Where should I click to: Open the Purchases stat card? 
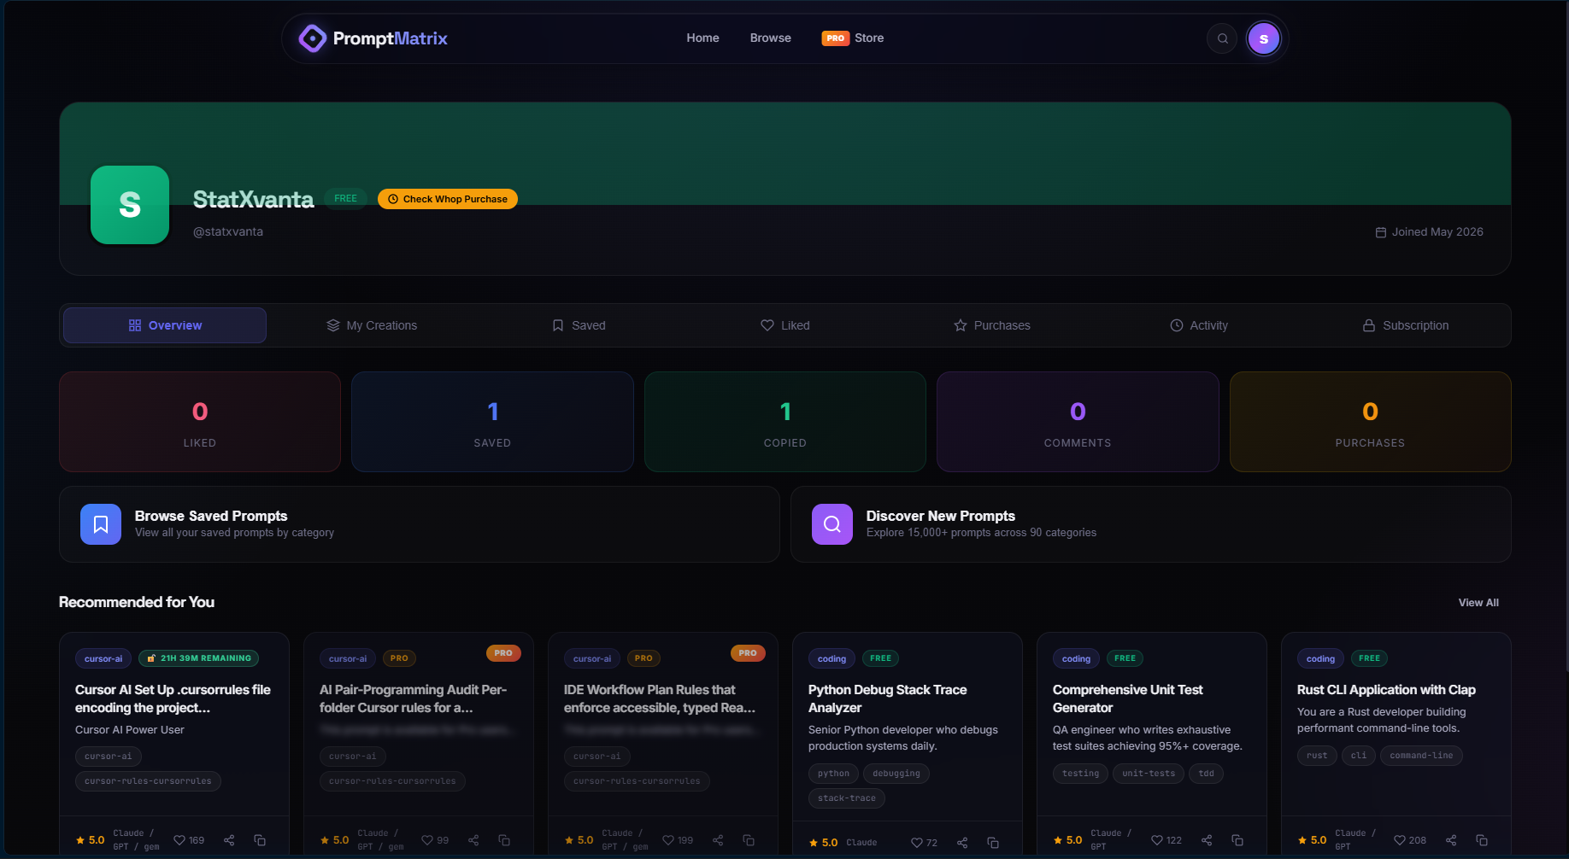[x=1370, y=422]
